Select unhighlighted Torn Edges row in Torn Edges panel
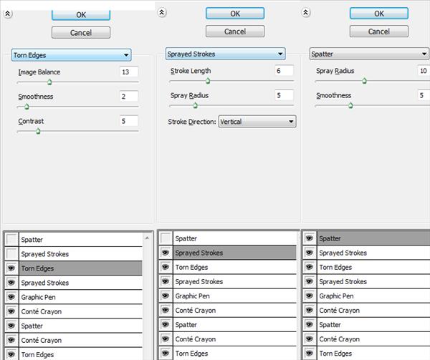The height and width of the screenshot is (360, 430). point(80,354)
